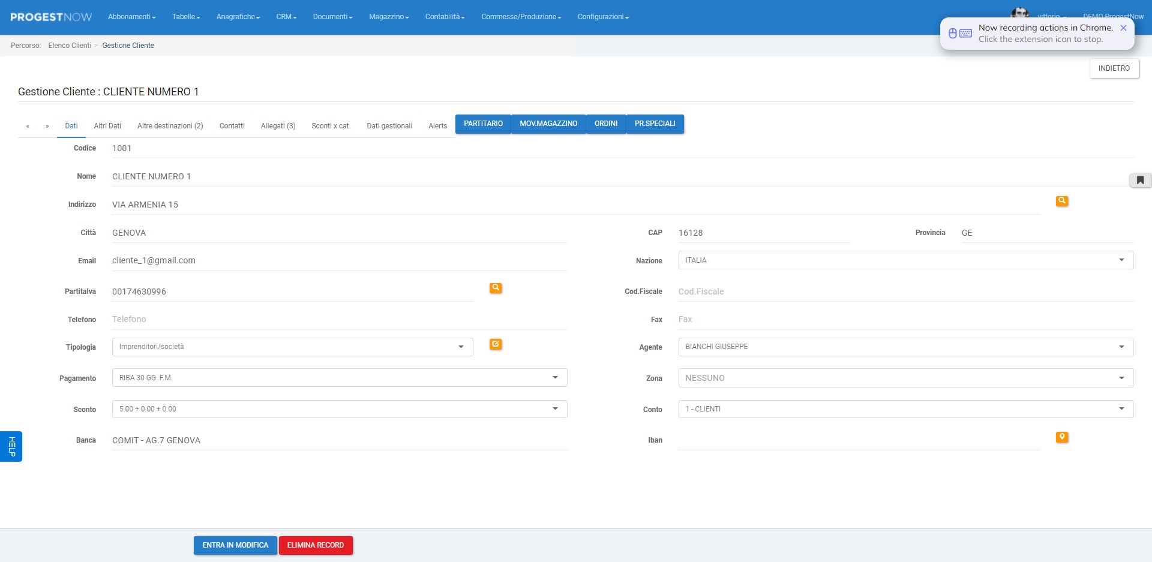The height and width of the screenshot is (562, 1152).
Task: Click the PARTITARIO button
Action: 483,124
